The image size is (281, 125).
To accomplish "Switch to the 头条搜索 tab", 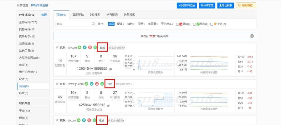I will (129, 15).
